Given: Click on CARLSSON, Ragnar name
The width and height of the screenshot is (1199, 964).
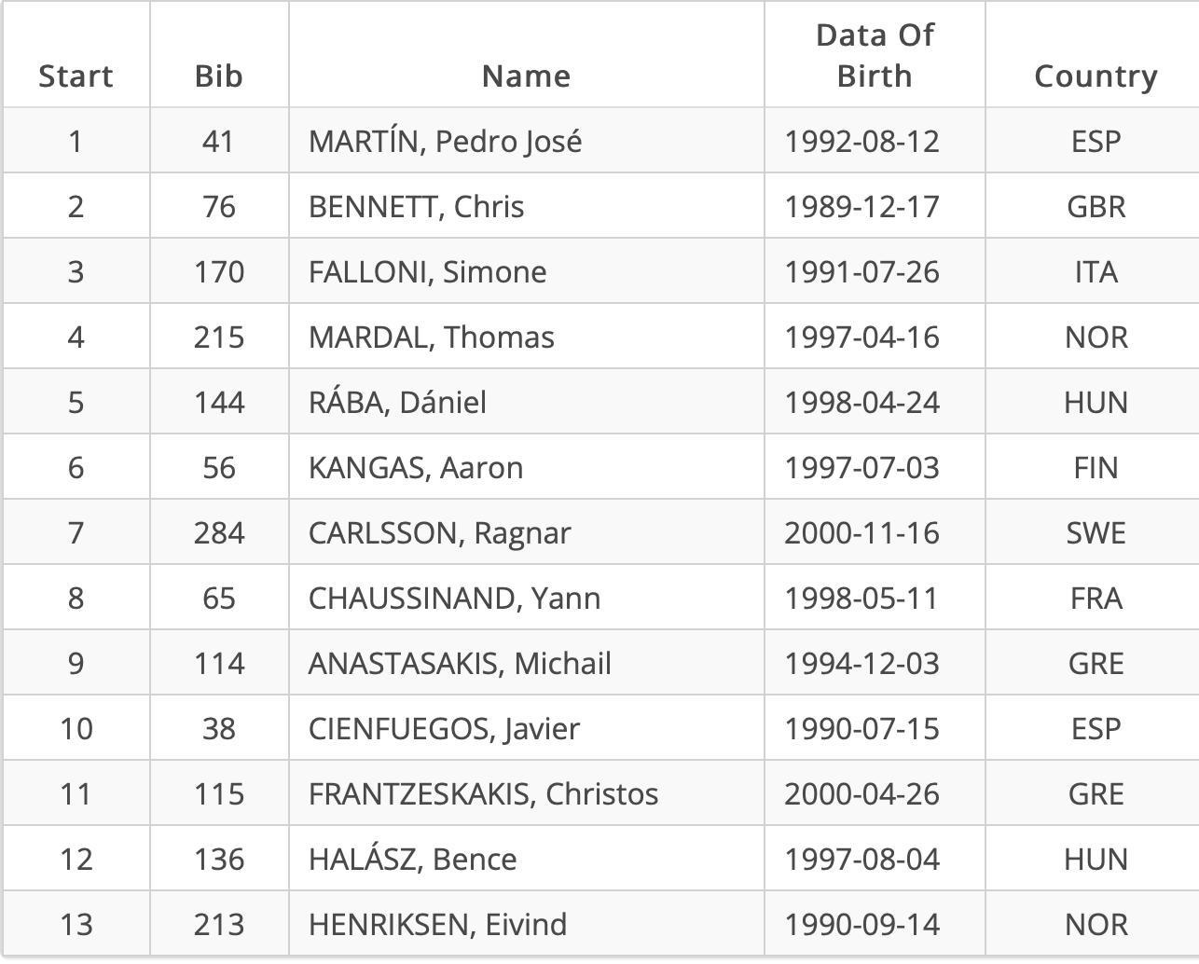Looking at the screenshot, I should coord(439,532).
